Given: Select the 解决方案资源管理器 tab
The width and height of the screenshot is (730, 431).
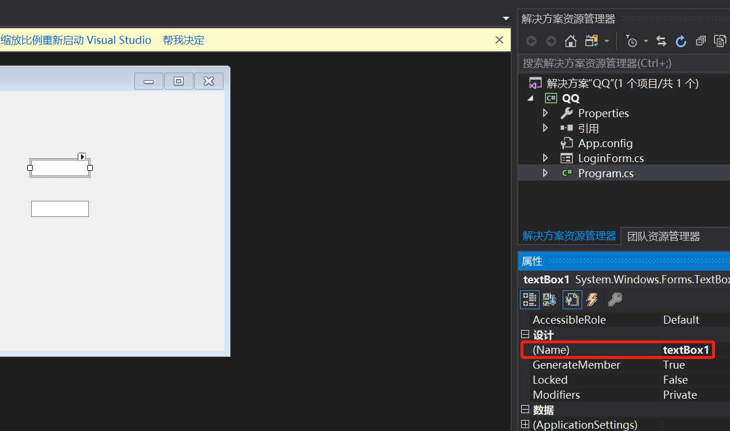Looking at the screenshot, I should click(569, 236).
